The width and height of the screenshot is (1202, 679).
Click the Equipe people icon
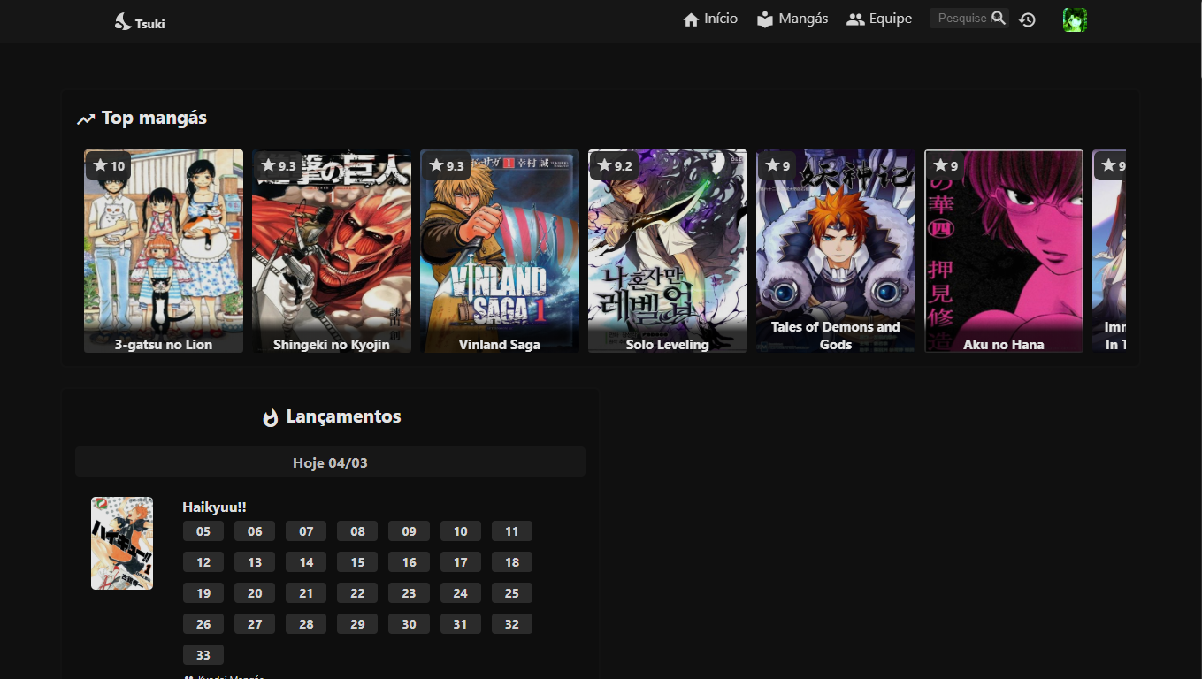(x=855, y=19)
